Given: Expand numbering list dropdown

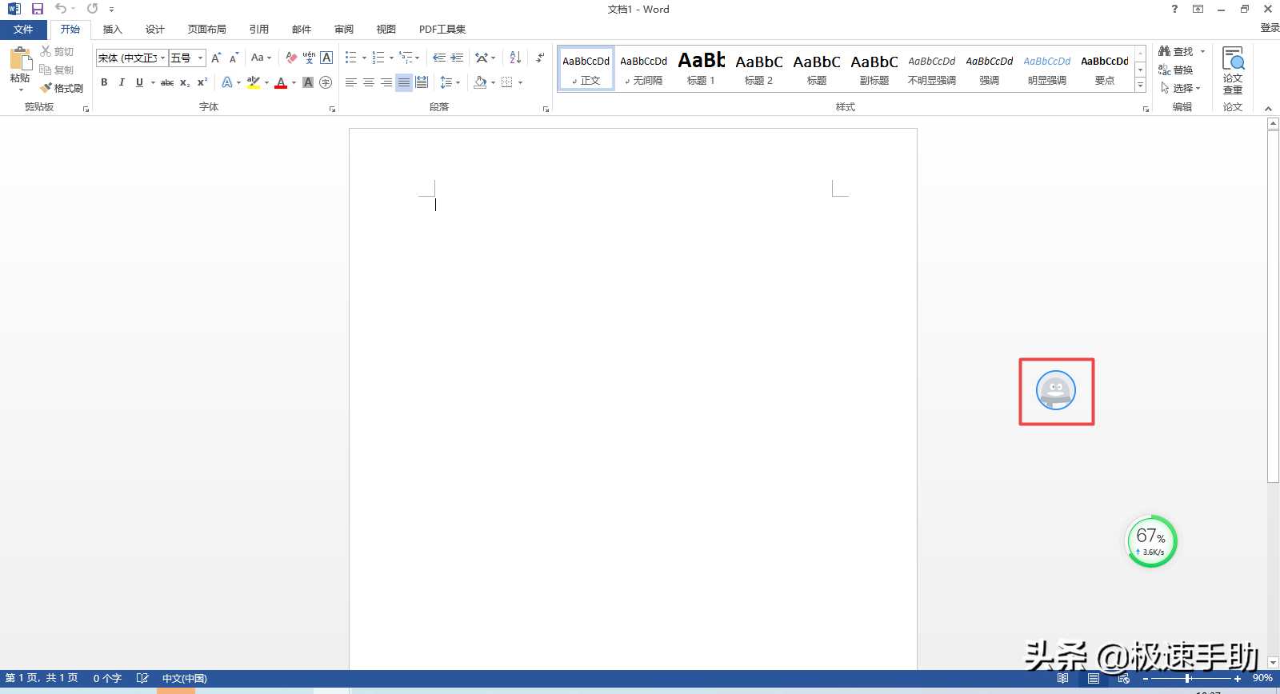Looking at the screenshot, I should (391, 58).
